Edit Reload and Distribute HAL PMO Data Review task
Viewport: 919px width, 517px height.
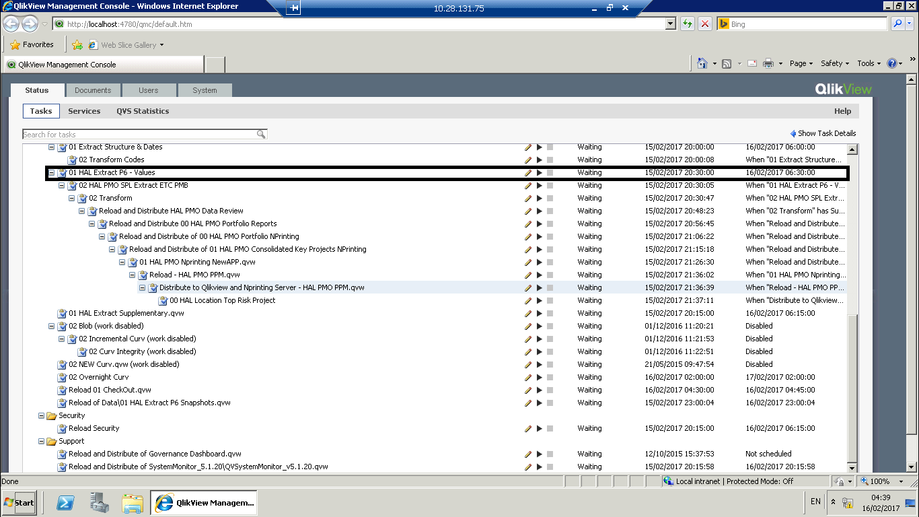pyautogui.click(x=528, y=211)
